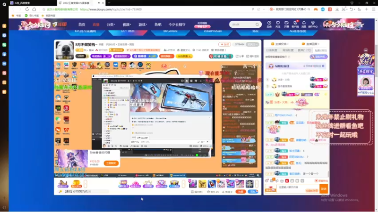This screenshot has width=378, height=212.
Task: Click the search magnifier icon in header
Action: tap(257, 24)
